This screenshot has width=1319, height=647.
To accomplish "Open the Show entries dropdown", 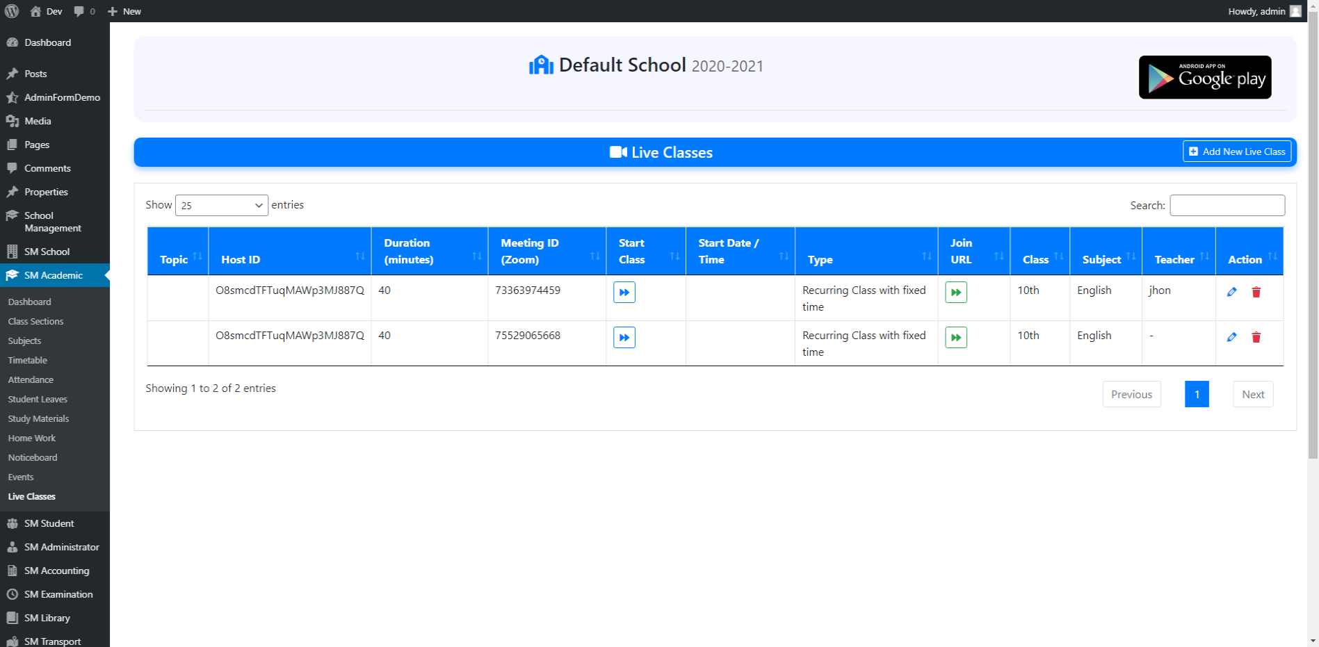I will (221, 206).
